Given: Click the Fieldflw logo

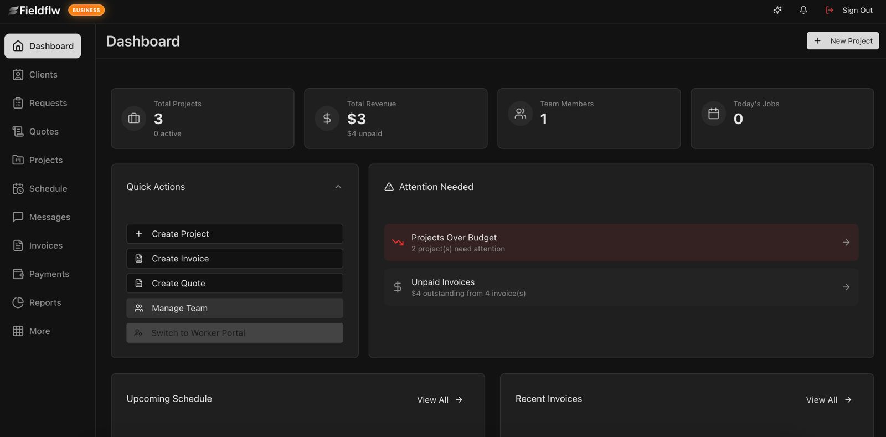Looking at the screenshot, I should click(x=34, y=10).
